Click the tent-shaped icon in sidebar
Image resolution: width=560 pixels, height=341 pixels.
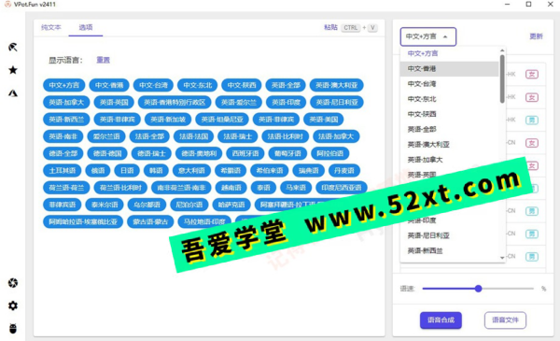point(13,93)
